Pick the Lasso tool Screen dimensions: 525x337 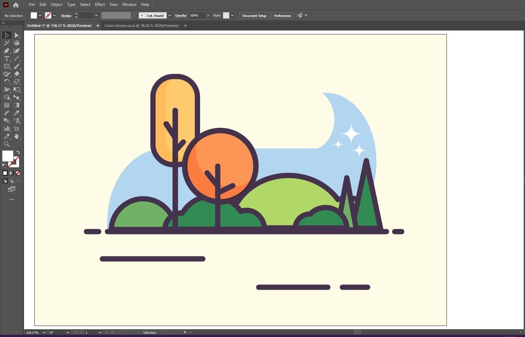click(x=17, y=43)
